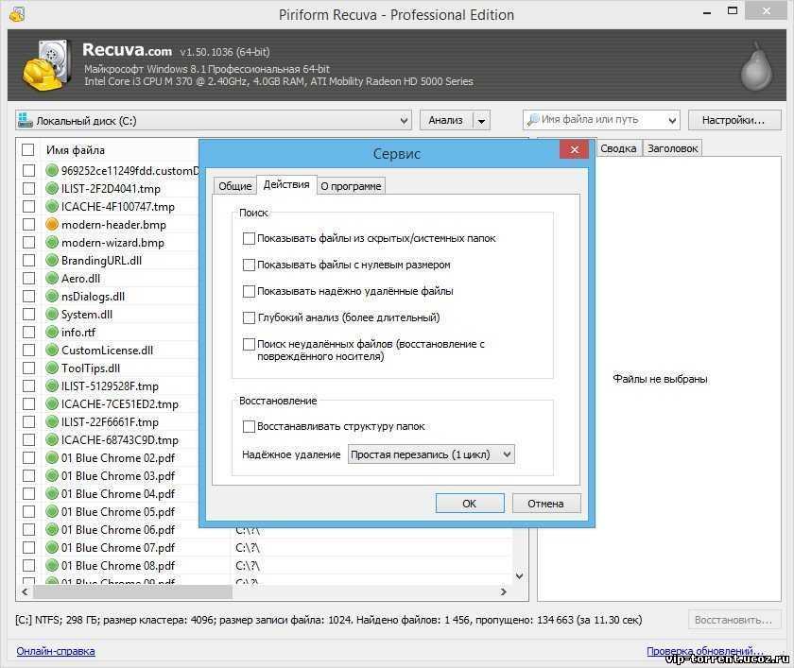Click the green status dot beside ILIST-2F2D4041.tmp

click(52, 188)
